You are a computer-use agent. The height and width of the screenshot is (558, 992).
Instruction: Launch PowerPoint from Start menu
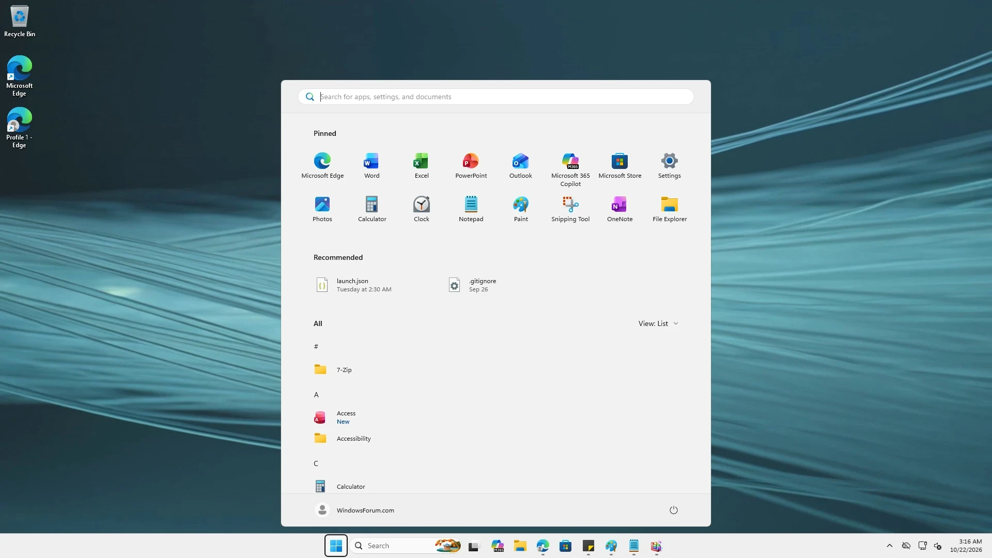(x=471, y=166)
